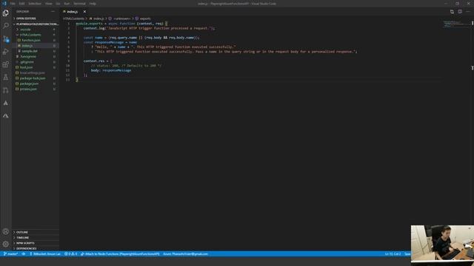The image size is (474, 266).
Task: Expand the Outline section
Action: tap(36, 232)
